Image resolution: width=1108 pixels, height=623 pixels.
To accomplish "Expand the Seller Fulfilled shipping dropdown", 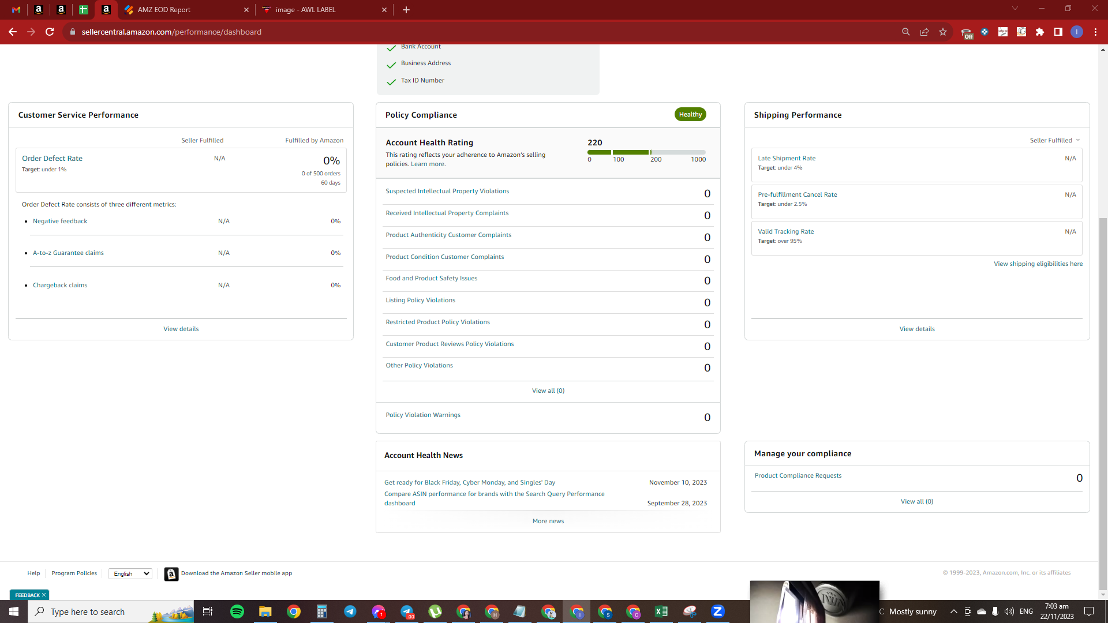I will pos(1054,141).
